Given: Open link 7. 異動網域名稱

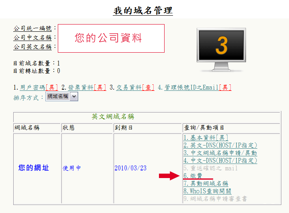Looking at the screenshot, I should [x=206, y=184].
